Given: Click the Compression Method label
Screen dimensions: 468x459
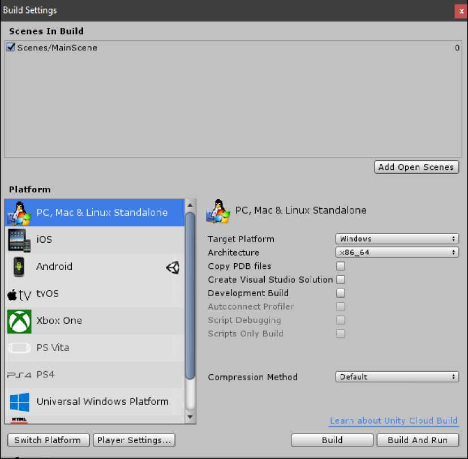Looking at the screenshot, I should coord(252,378).
